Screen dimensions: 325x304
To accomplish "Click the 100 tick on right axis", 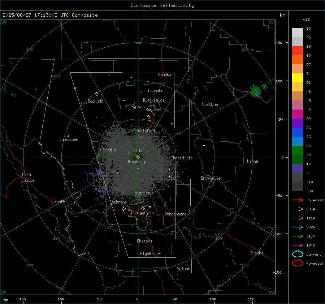I will click(279, 81).
